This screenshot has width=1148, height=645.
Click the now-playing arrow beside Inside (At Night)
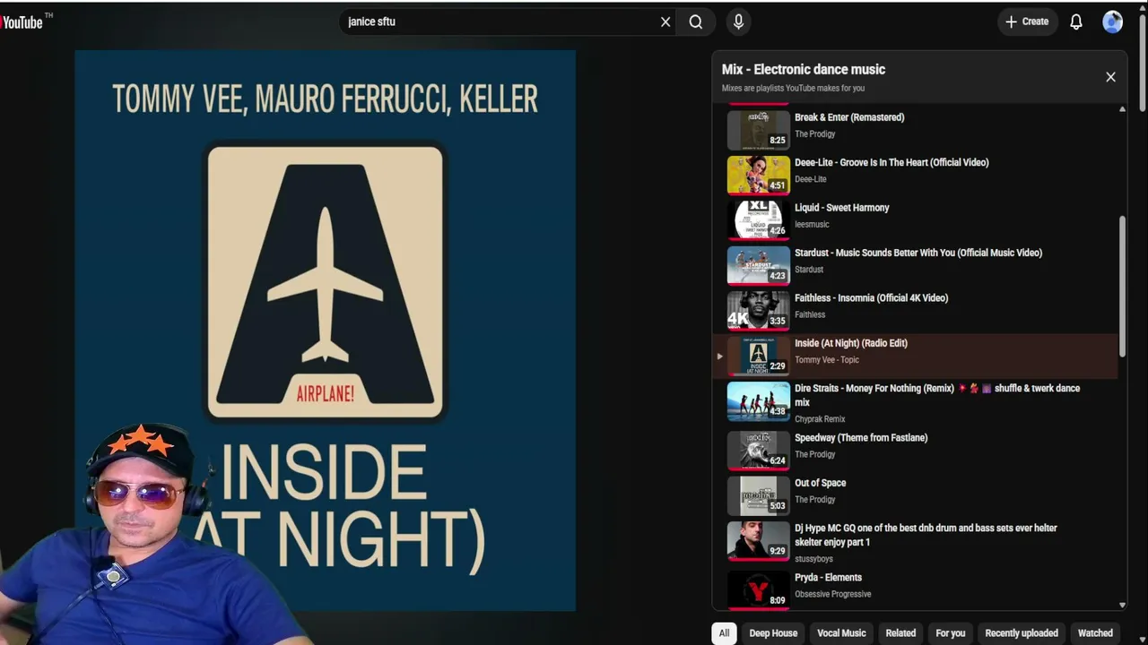[x=719, y=357]
